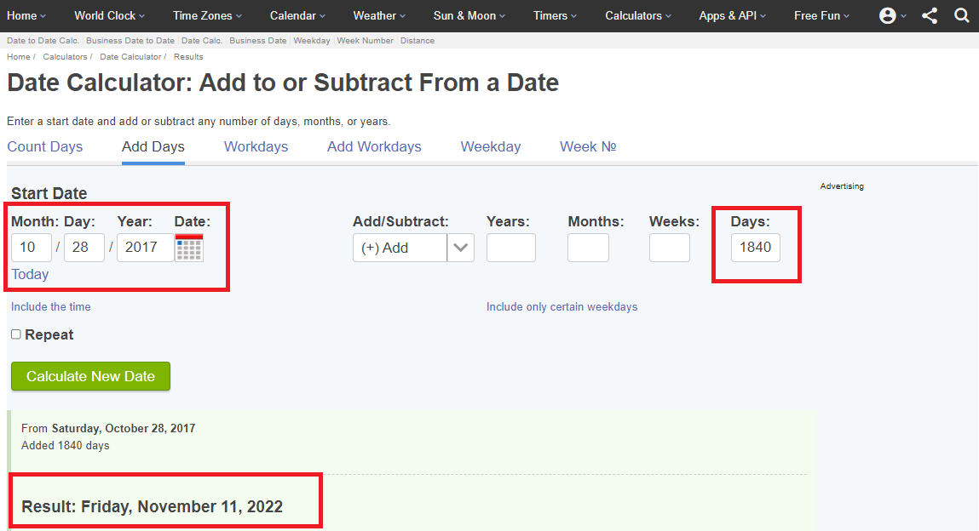The width and height of the screenshot is (979, 531).
Task: Focus the Day input field
Action: tap(84, 248)
